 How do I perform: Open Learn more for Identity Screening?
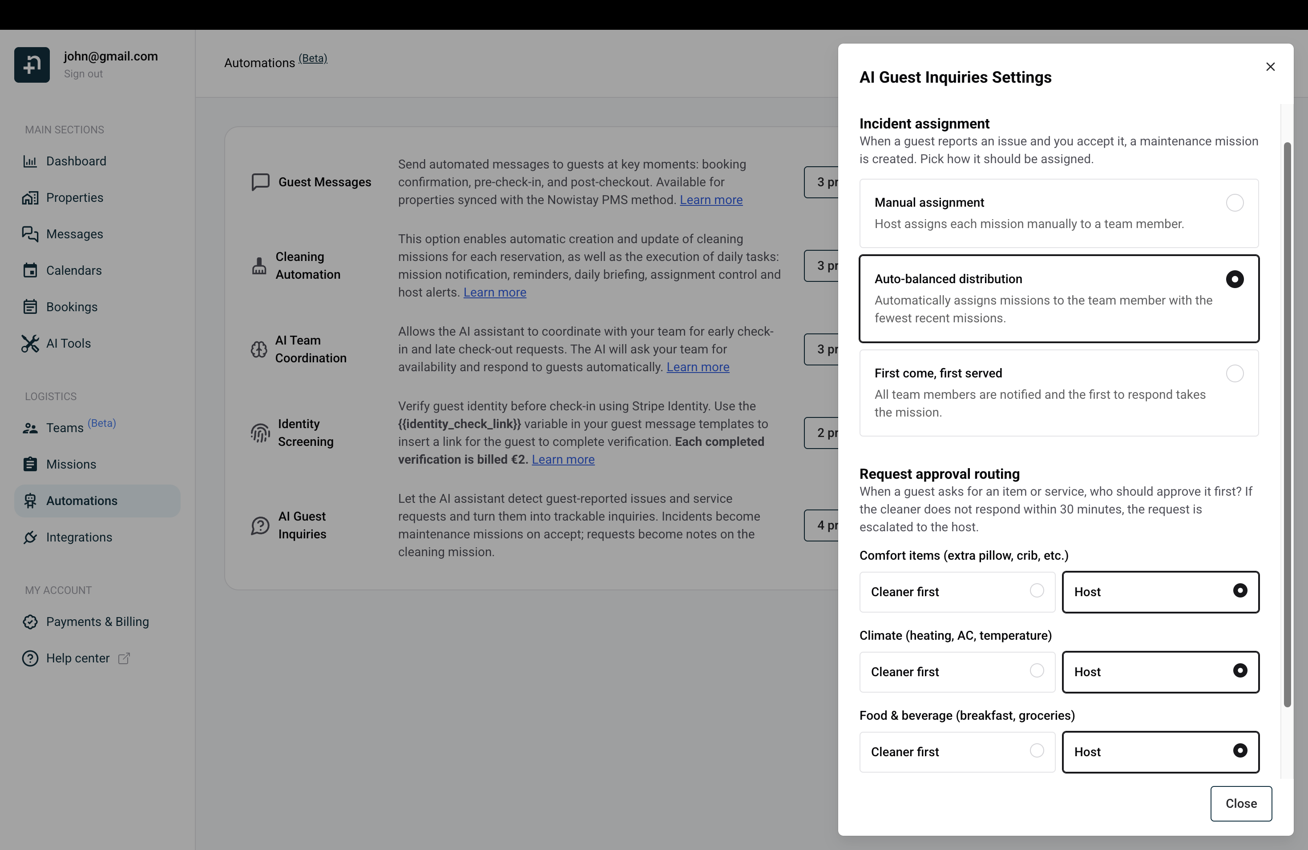coord(563,459)
